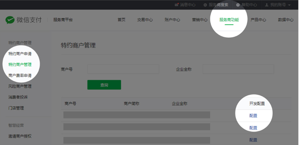The height and width of the screenshot is (145, 299).
Task: Choose 商户费率申请 sidebar item
Action: click(x=20, y=76)
